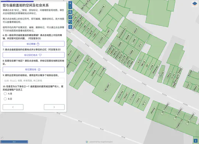Image resolution: width=199 pixels, height=144 pixels.
Task: Click the small circular icon above scale bar
Action: [x=2, y=138]
